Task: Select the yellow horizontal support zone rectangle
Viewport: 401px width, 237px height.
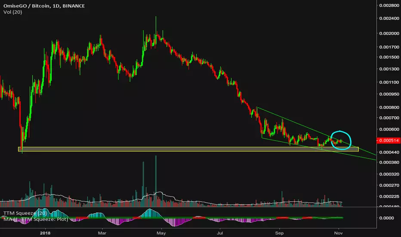Action: pyautogui.click(x=188, y=149)
